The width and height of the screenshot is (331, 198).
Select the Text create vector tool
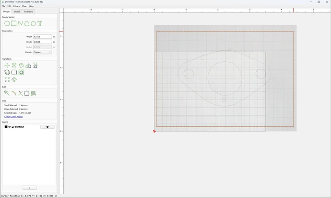40,23
